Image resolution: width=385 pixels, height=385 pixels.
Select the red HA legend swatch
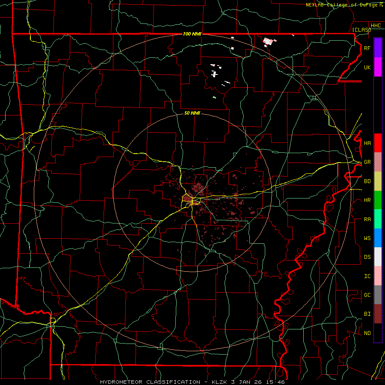click(x=378, y=143)
